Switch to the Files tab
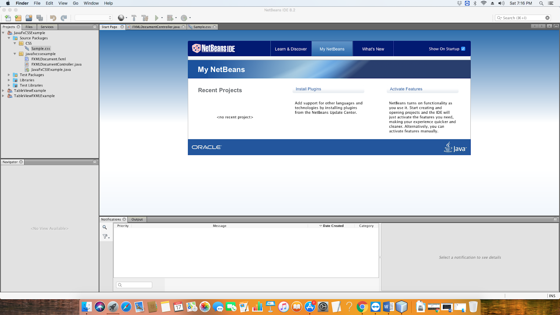560x315 pixels. coord(29,27)
